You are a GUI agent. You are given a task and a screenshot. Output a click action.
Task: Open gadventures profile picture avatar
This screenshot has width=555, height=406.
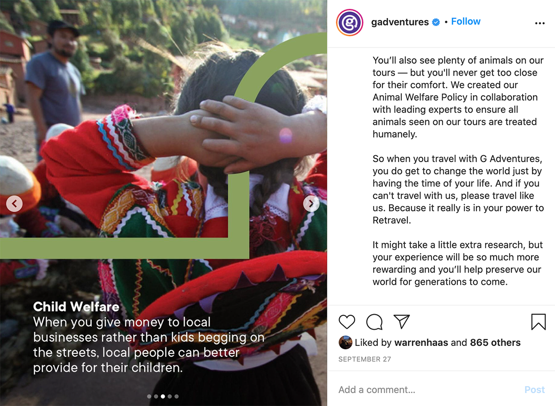tap(350, 23)
